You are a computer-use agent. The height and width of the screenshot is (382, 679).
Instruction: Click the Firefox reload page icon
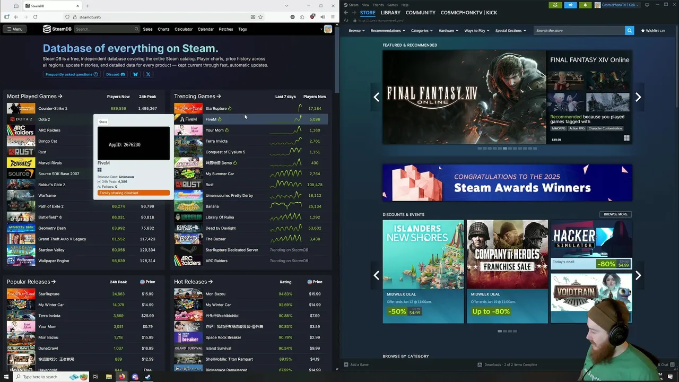click(35, 17)
